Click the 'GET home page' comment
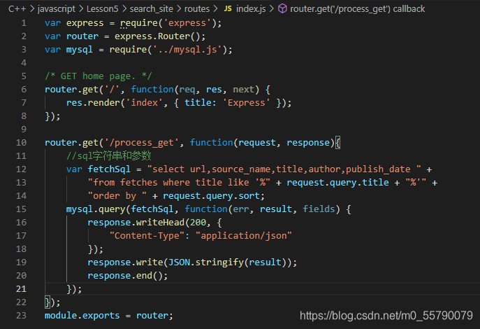The image size is (480, 329). tap(98, 76)
